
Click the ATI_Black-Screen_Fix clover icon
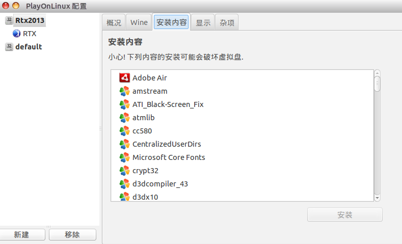pos(125,104)
